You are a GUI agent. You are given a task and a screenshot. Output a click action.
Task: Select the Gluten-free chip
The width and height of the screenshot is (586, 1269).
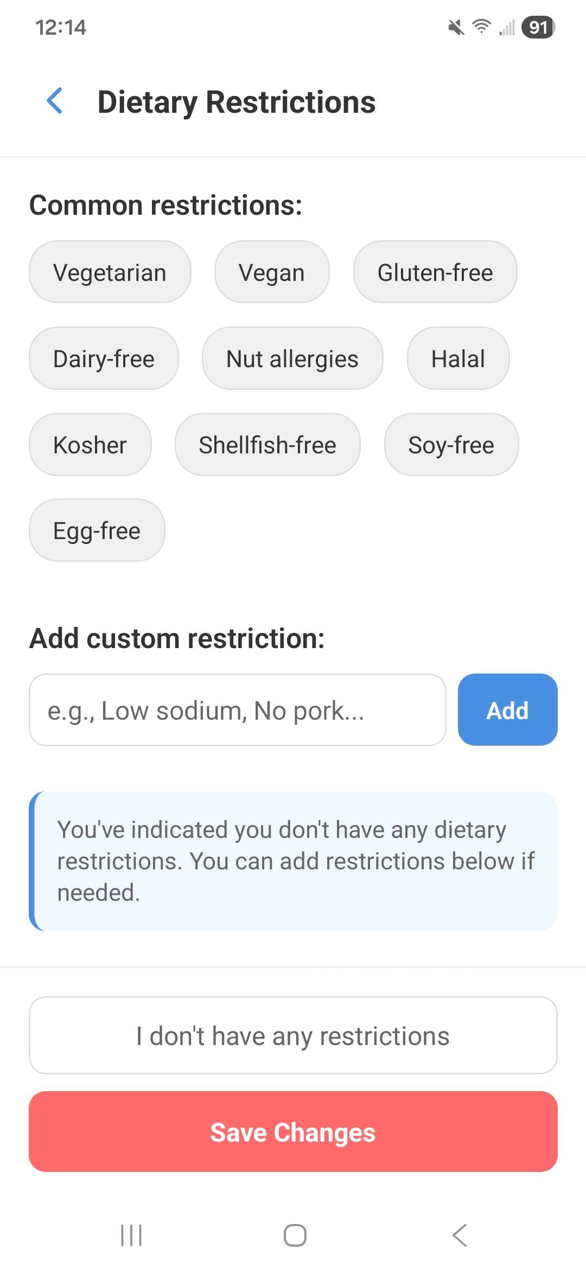coord(435,272)
